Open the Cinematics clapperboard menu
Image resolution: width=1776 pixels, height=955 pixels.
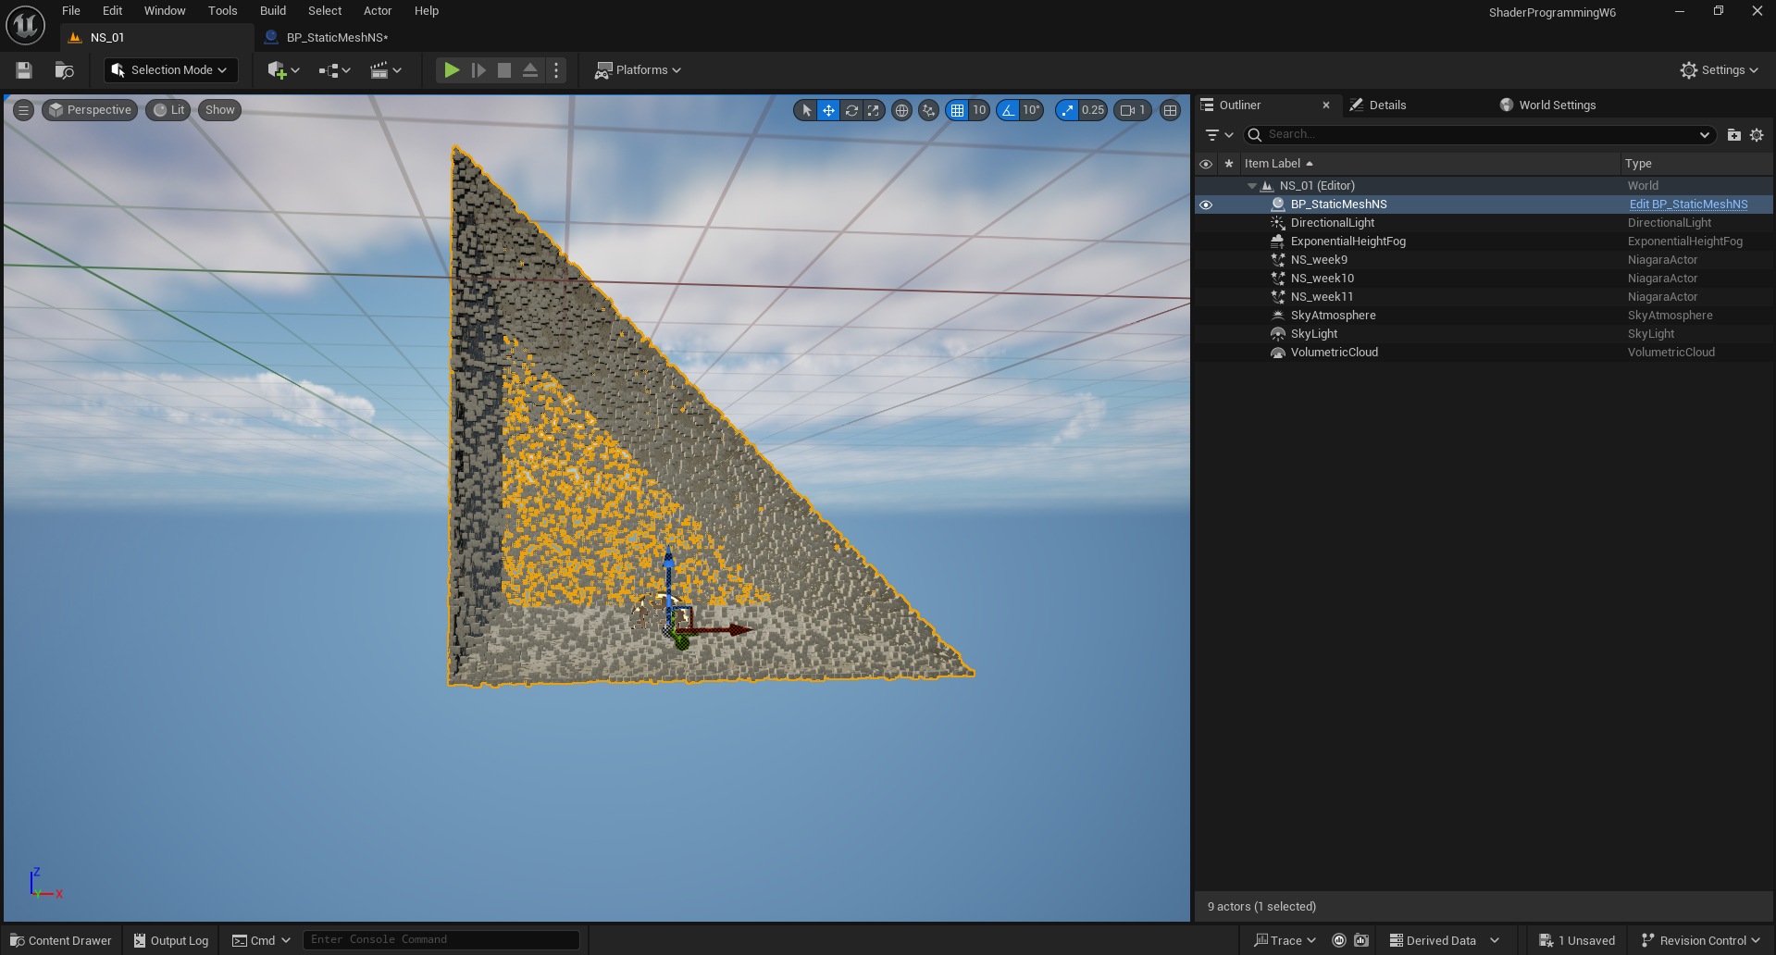tap(385, 70)
